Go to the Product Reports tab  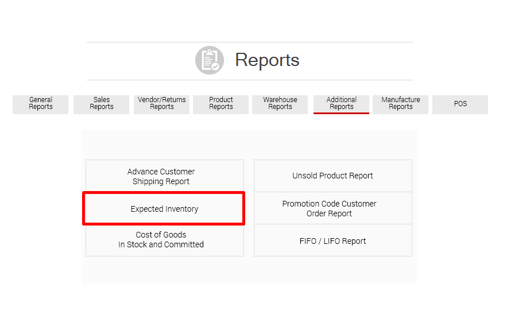tap(221, 104)
